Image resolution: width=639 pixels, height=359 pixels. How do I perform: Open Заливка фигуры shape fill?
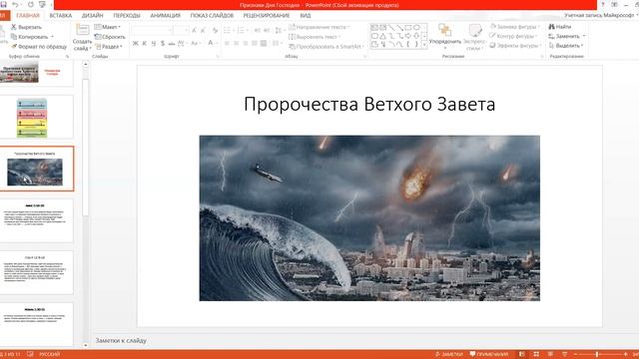(x=514, y=27)
